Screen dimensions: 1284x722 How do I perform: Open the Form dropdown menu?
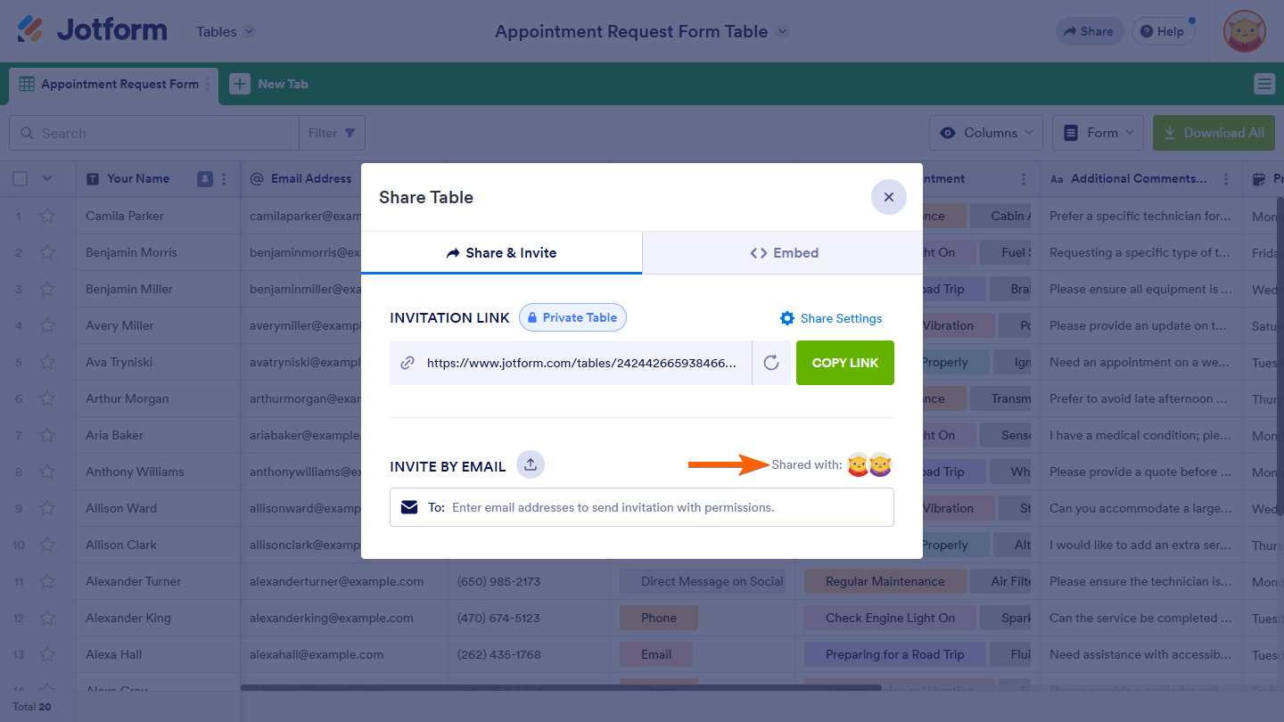tap(1098, 133)
